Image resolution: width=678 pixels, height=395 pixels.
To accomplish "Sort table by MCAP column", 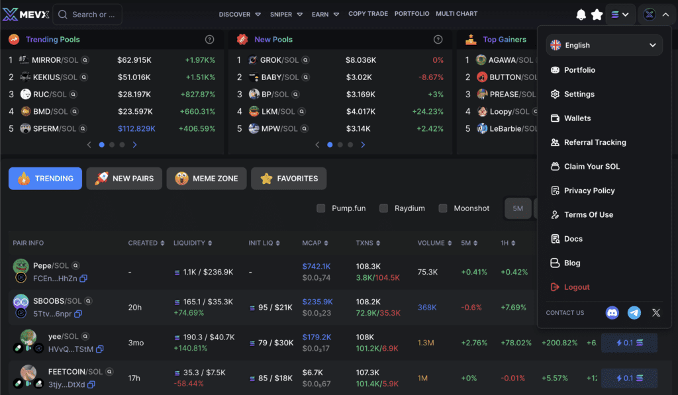I will (315, 243).
